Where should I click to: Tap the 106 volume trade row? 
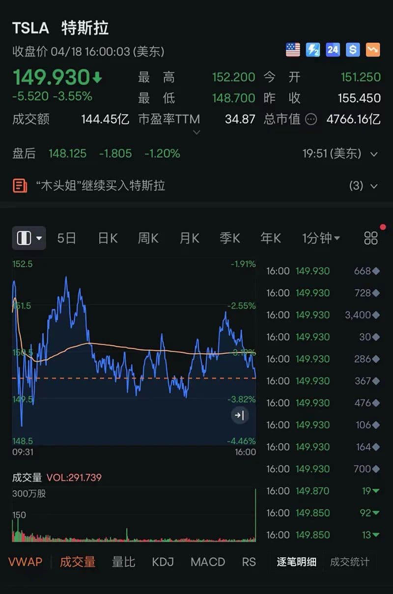pos(323,425)
